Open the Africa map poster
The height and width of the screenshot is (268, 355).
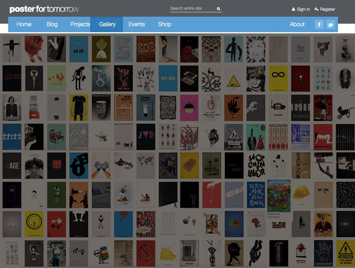(256, 224)
